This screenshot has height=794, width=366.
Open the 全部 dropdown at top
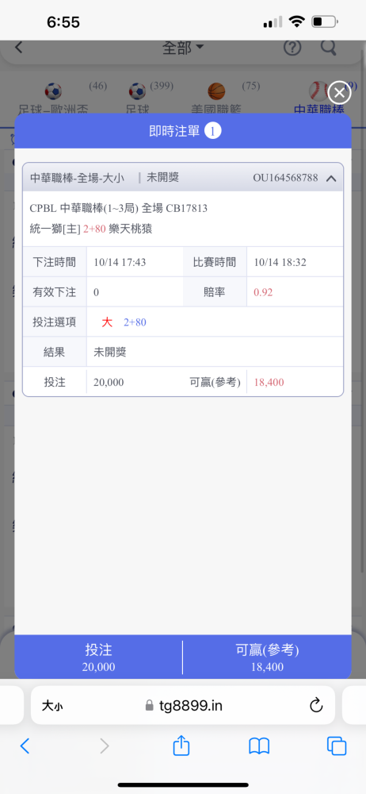[182, 48]
